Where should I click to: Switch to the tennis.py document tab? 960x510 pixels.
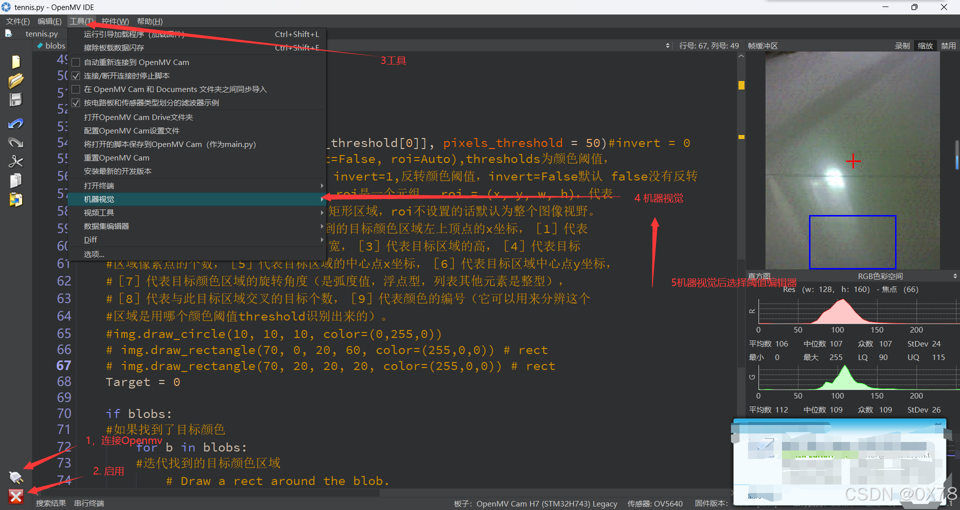pos(41,33)
